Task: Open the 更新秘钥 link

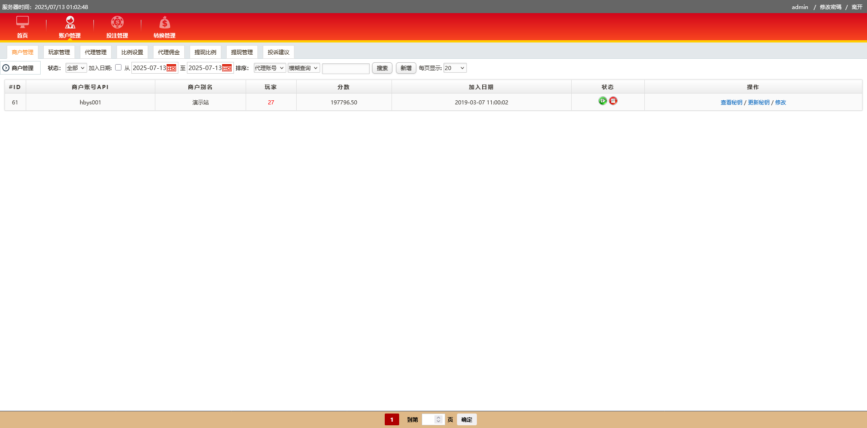Action: point(759,103)
